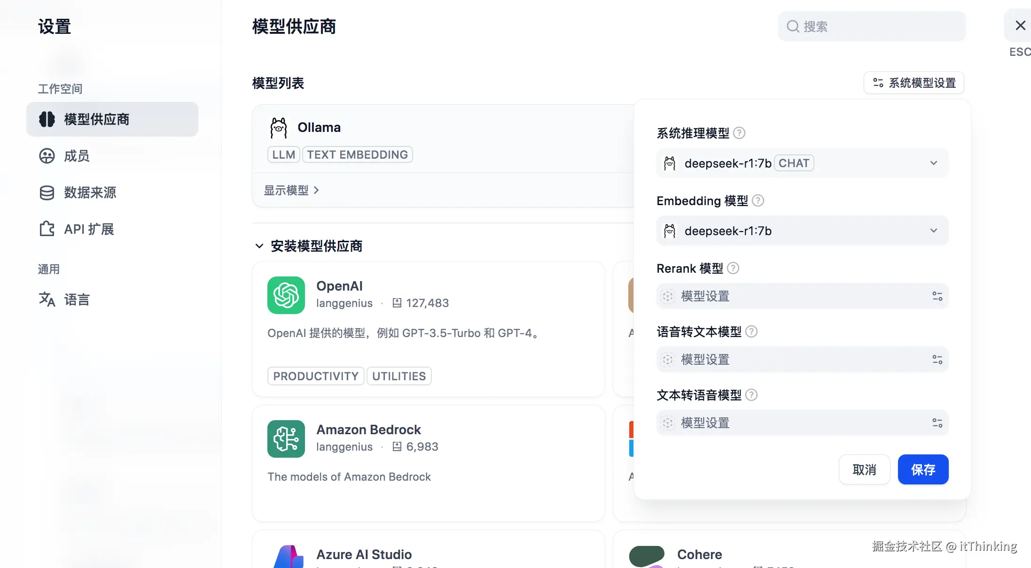
Task: Click help icon next to Rerank 模型
Action: pos(733,269)
